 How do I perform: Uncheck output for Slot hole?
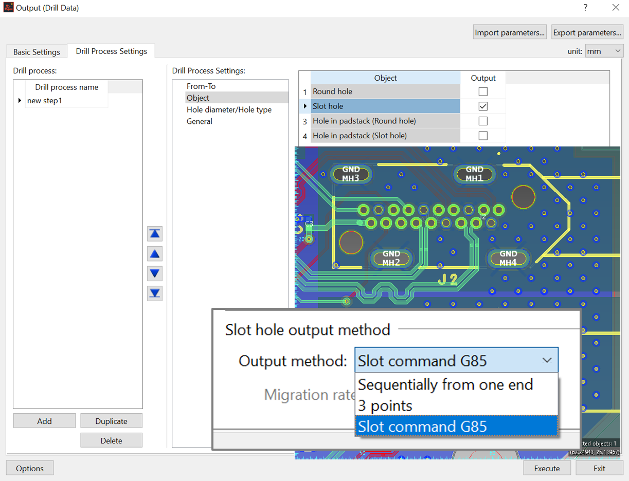[x=483, y=106]
